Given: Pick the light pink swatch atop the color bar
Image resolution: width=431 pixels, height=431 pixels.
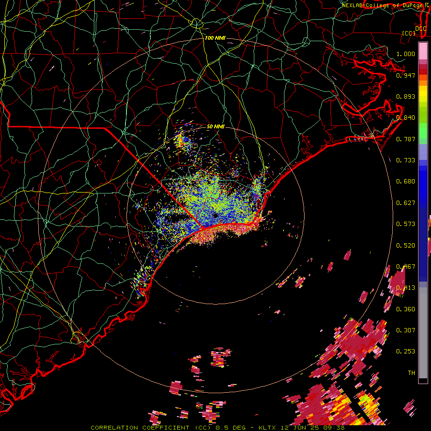Looking at the screenshot, I should pyautogui.click(x=423, y=51).
